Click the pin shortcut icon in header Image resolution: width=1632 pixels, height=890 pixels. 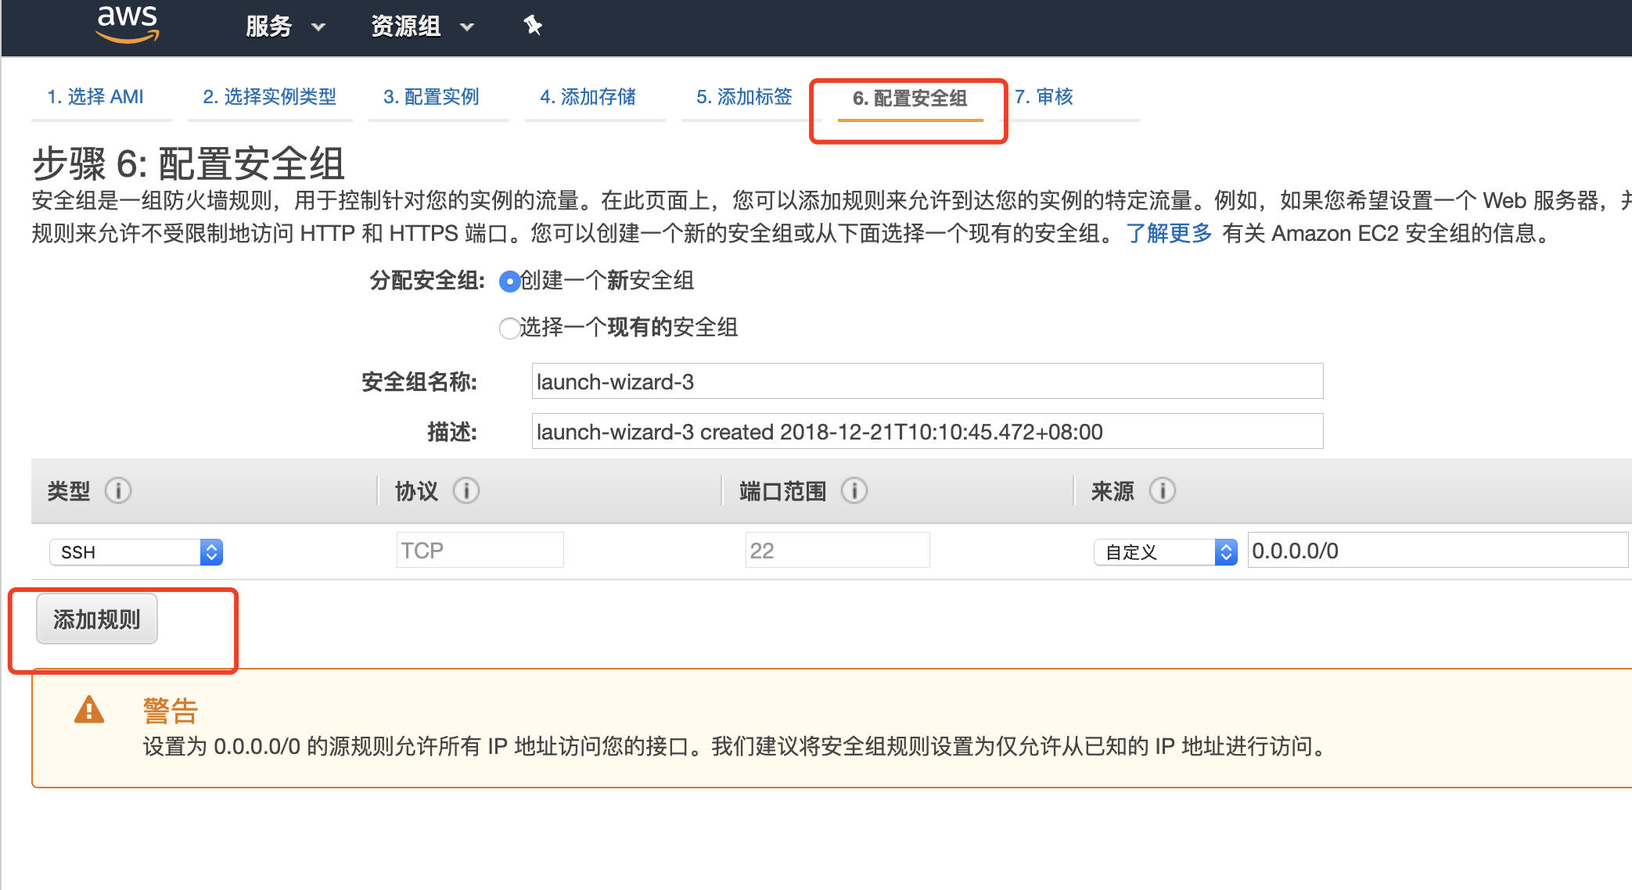coord(533,26)
